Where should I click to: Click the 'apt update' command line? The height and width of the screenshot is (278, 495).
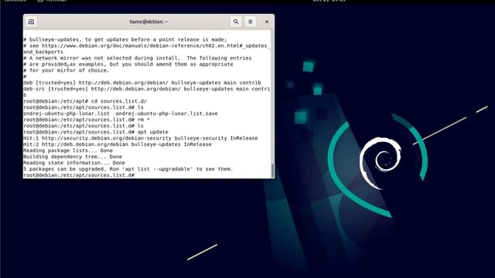pos(96,132)
